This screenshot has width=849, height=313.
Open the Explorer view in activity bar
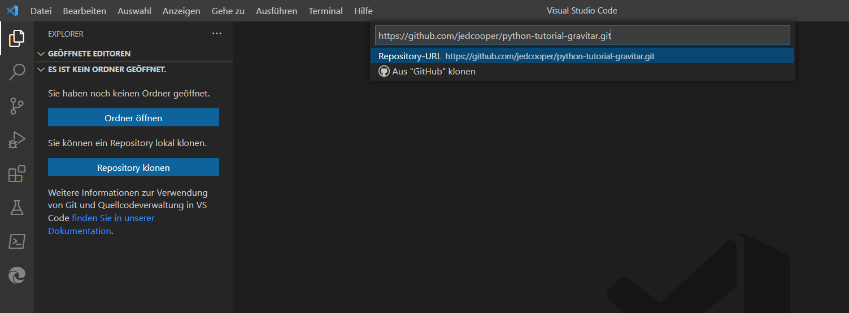17,38
